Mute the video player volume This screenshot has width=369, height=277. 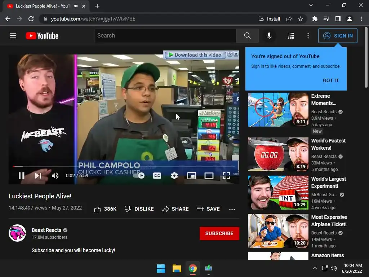pos(55,176)
